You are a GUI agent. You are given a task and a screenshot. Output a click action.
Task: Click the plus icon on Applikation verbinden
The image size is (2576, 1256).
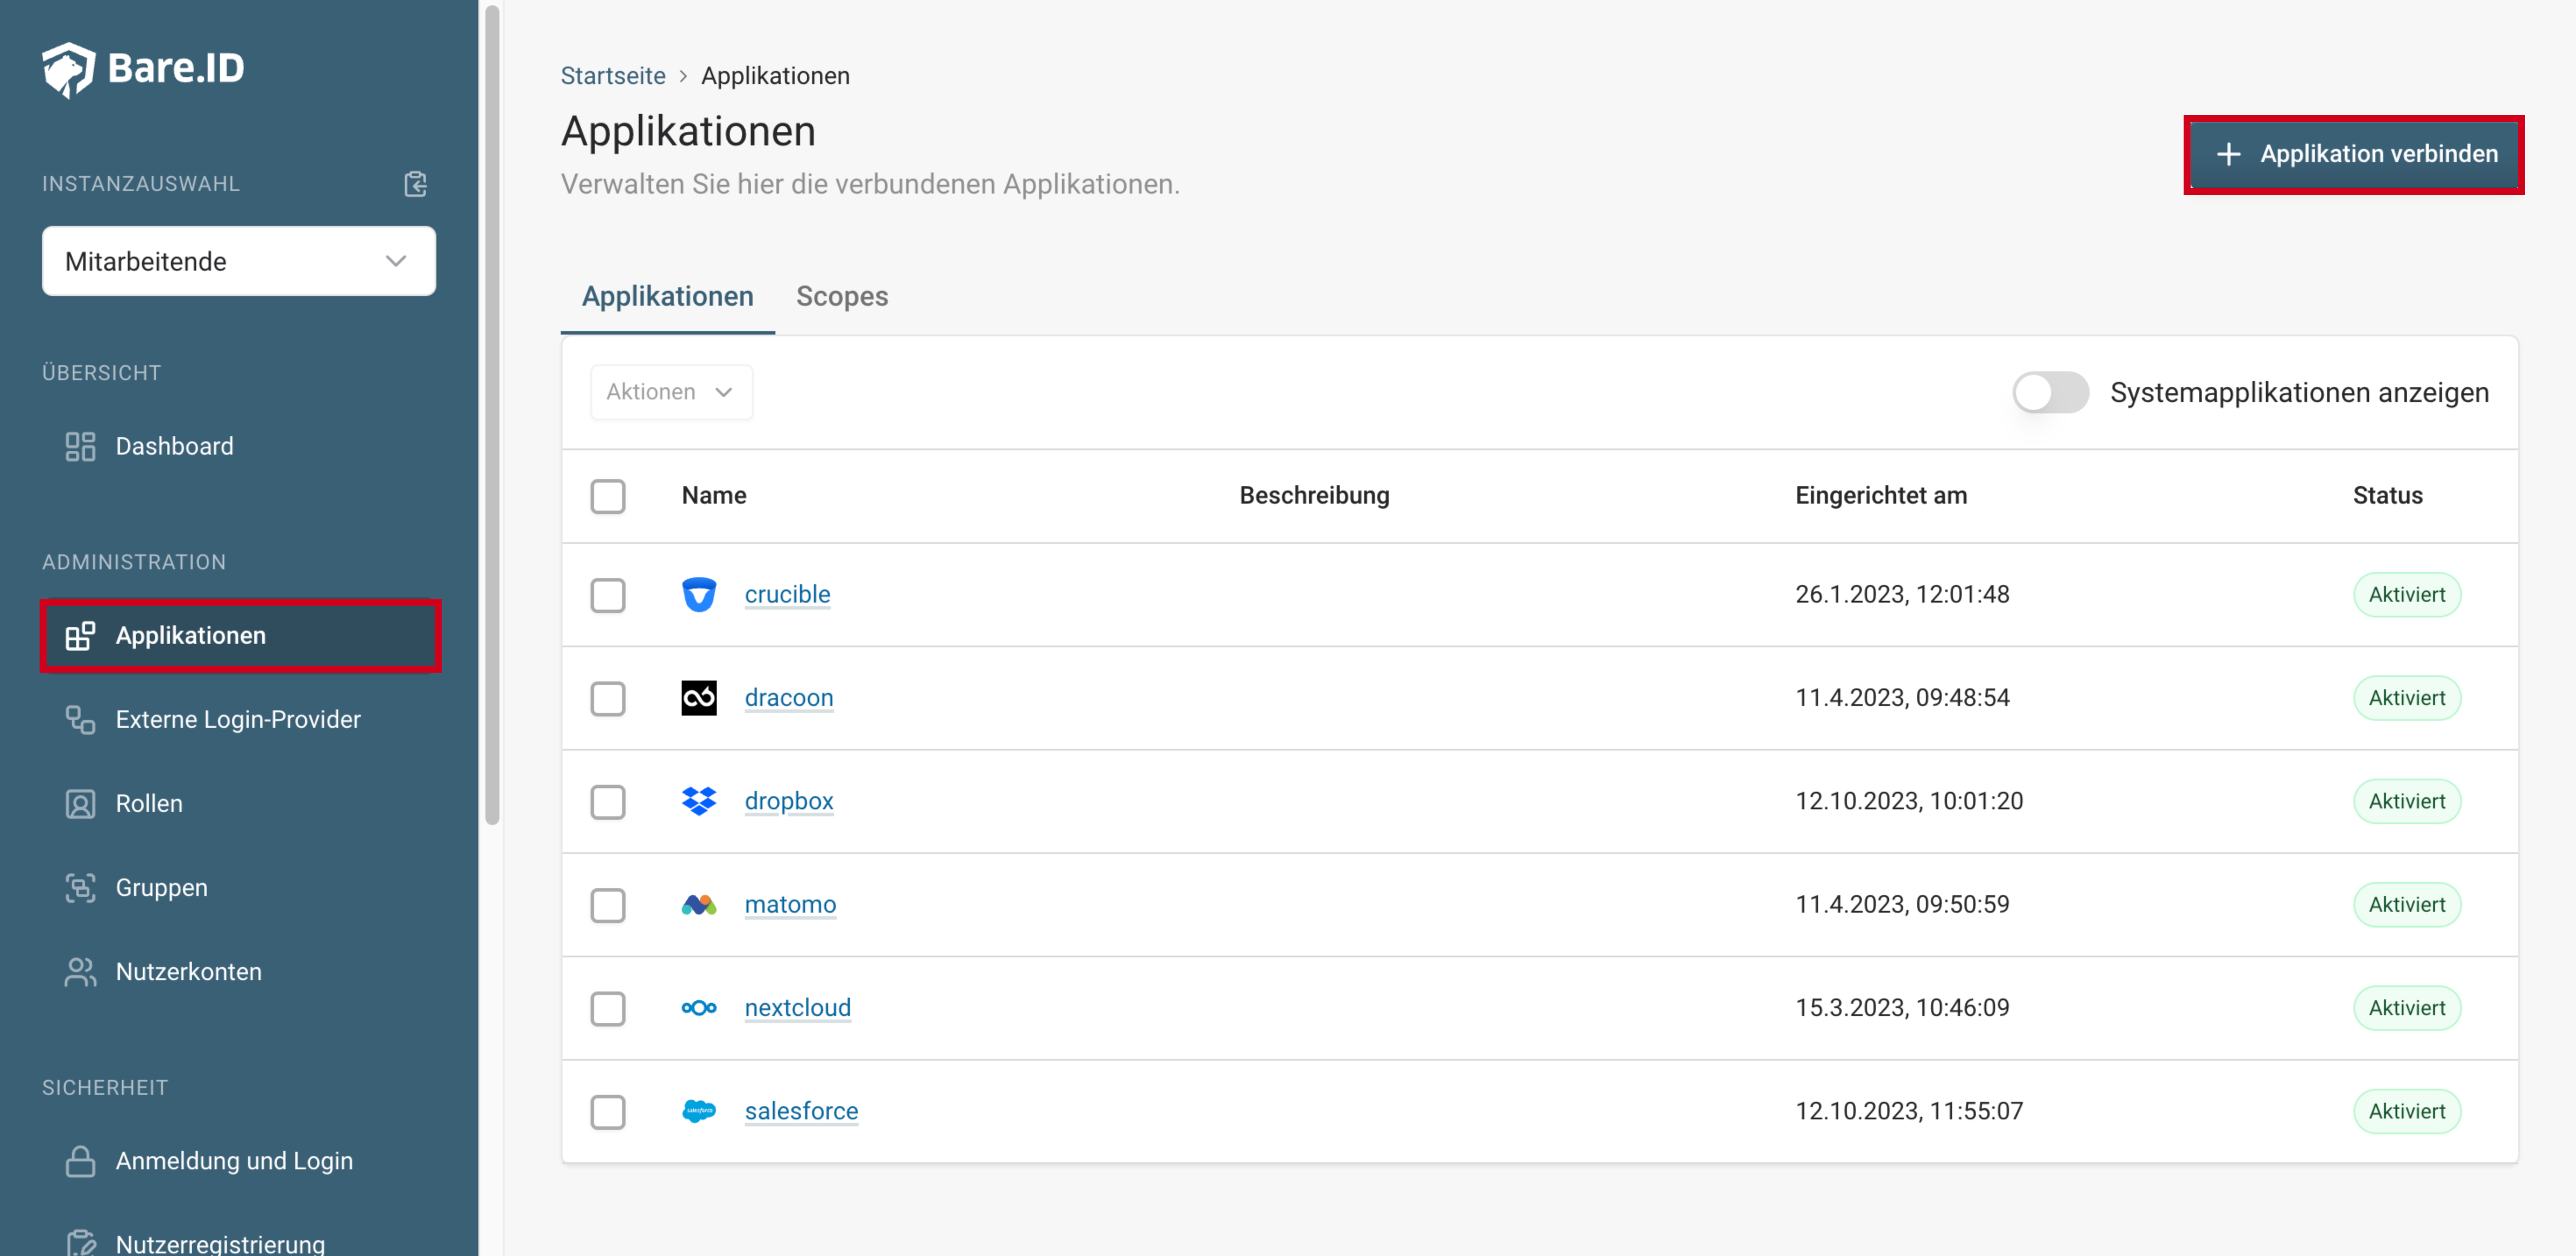[2228, 154]
